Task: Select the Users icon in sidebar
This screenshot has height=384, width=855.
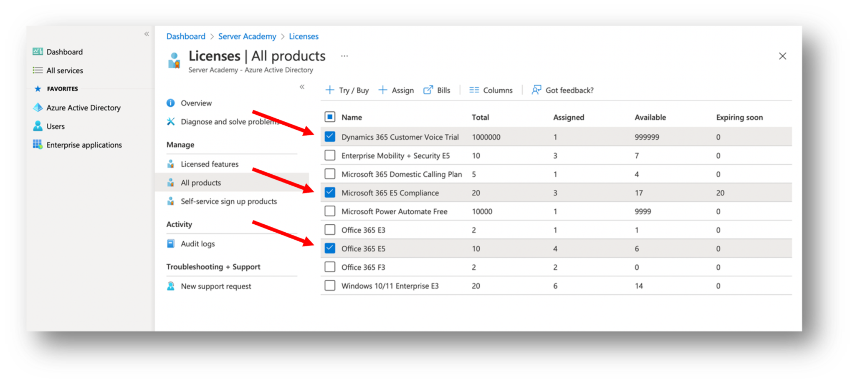Action: 38,126
